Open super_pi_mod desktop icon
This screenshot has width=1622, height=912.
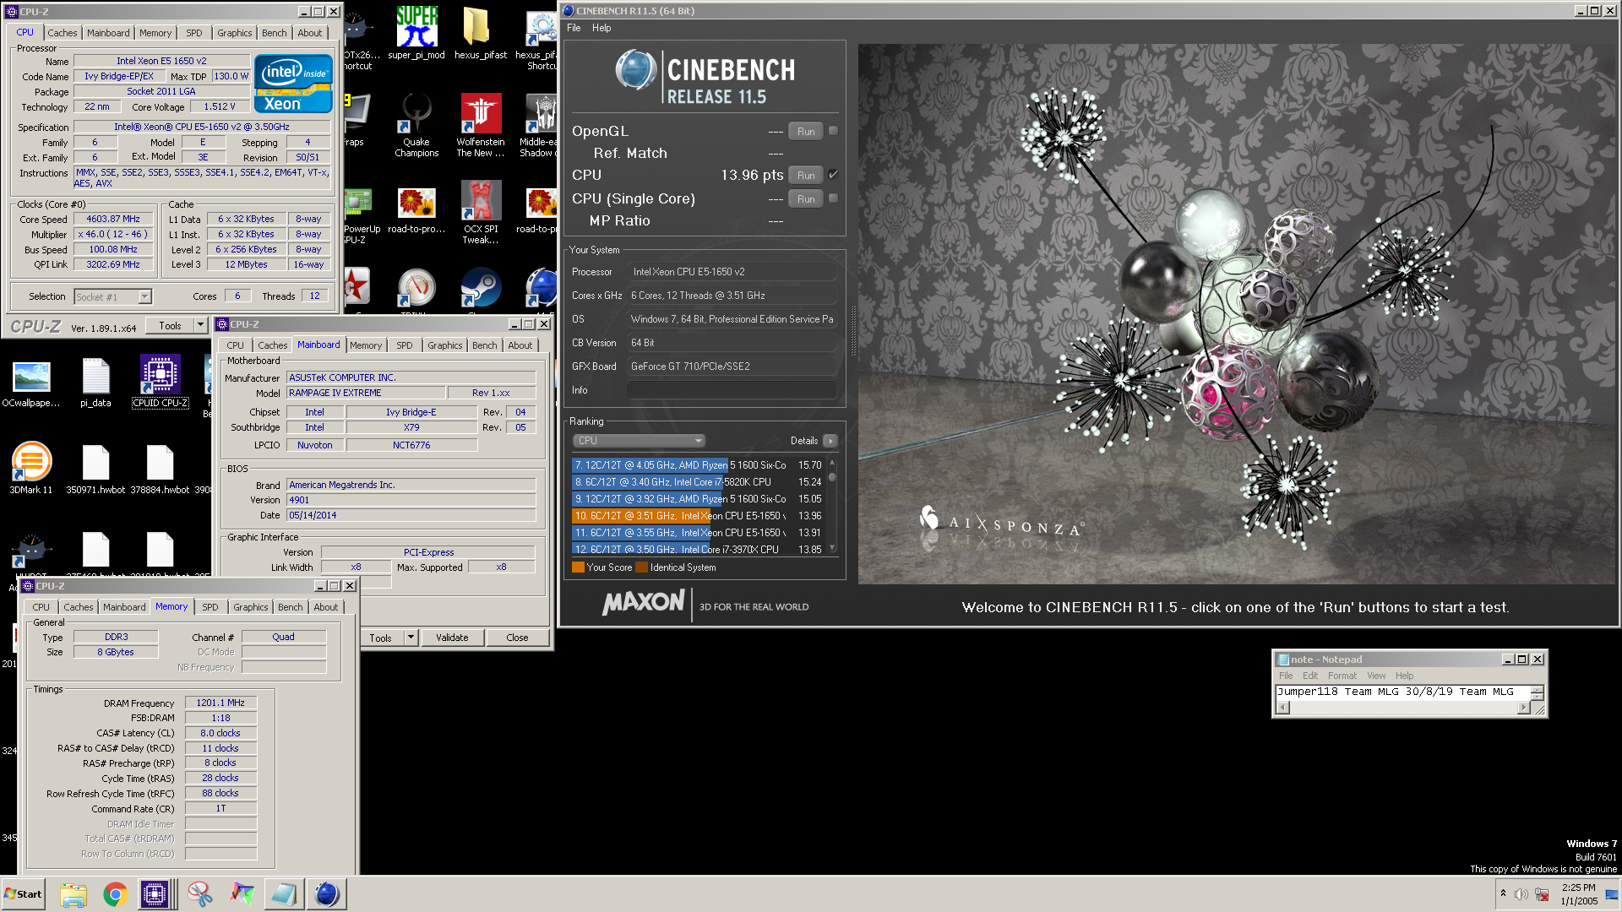(416, 33)
